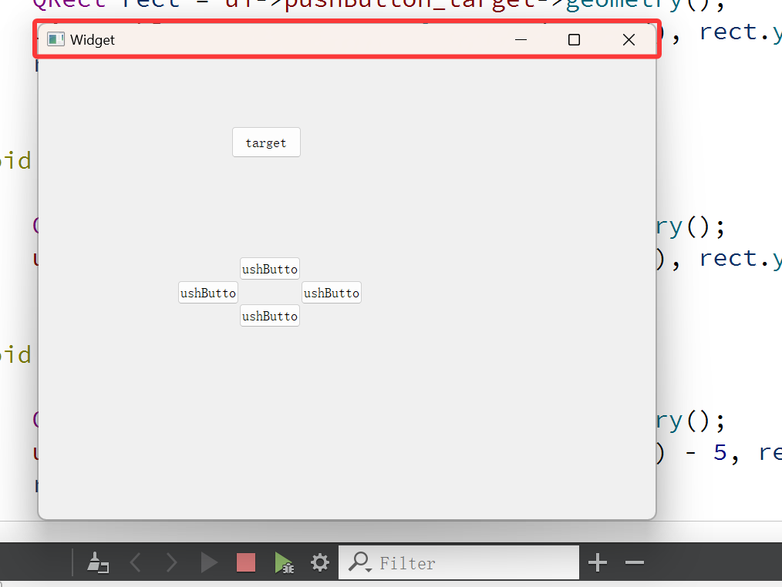The image size is (782, 587).
Task: Run with debugger green play-bug icon
Action: 284,562
